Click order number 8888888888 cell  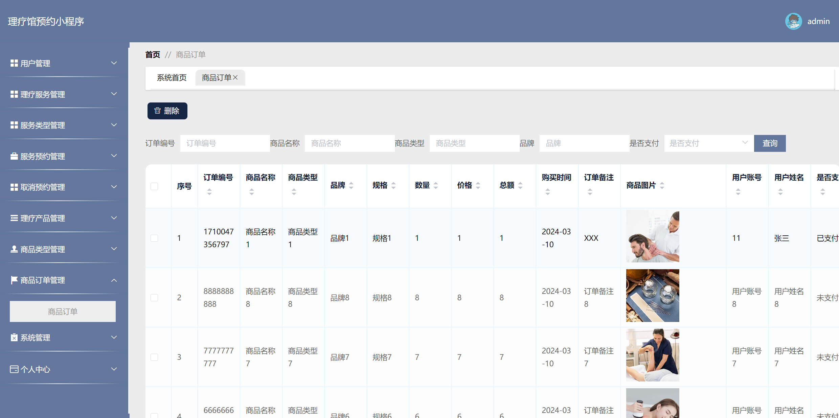(219, 298)
